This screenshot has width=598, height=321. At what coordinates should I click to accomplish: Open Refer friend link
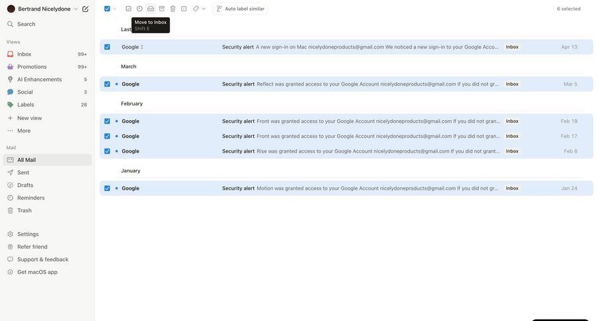[47, 247]
